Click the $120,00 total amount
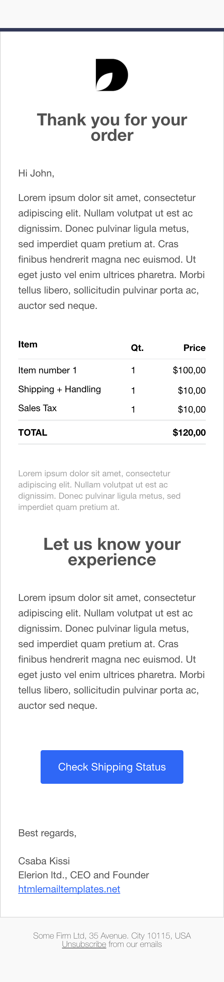 click(x=189, y=433)
